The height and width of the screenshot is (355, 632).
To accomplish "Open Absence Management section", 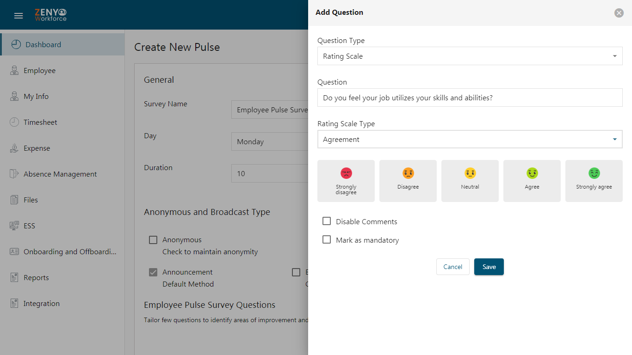I will [62, 174].
